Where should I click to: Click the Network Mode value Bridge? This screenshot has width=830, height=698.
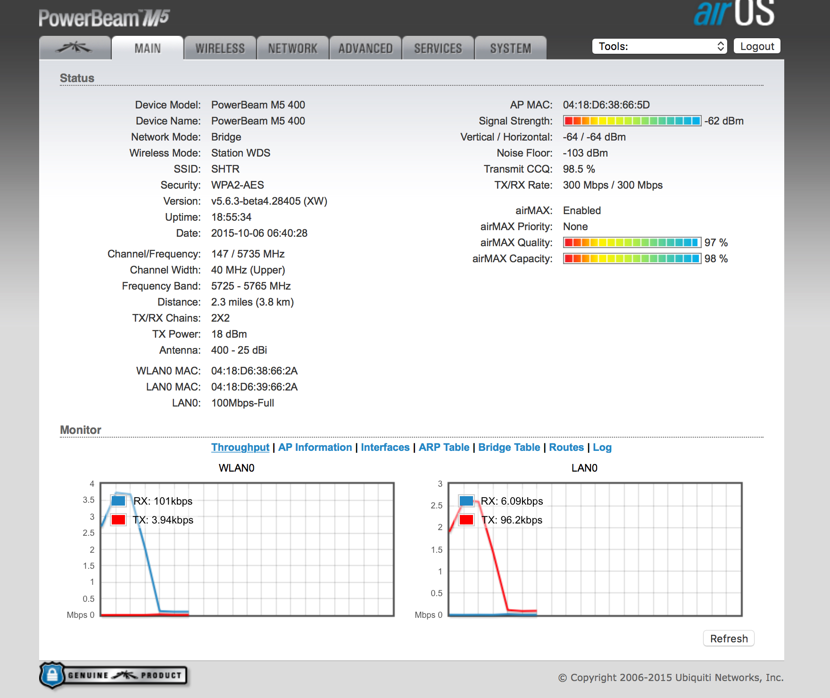tap(226, 137)
